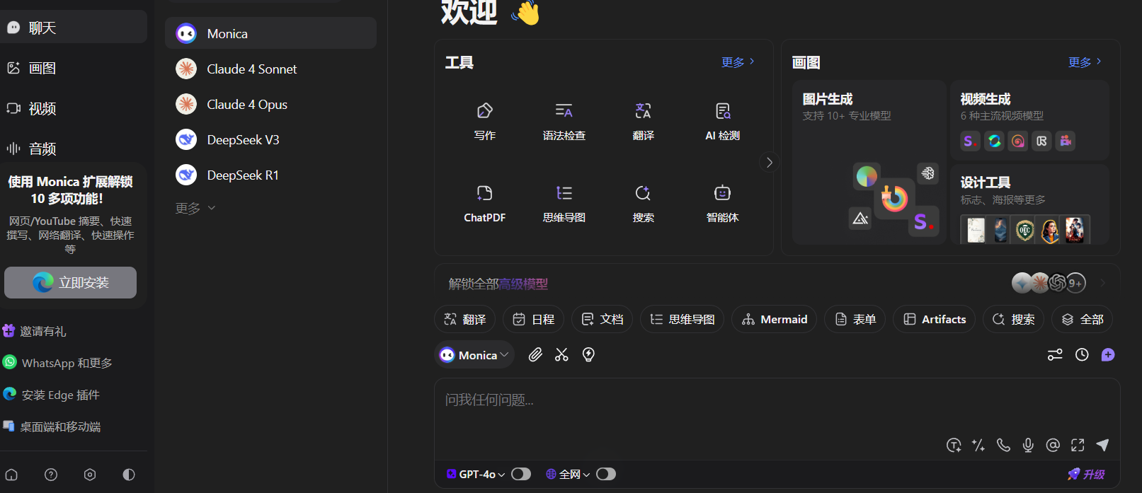Click the 文档 quick skill chip
Screen dimensions: 1142x493
click(602, 319)
